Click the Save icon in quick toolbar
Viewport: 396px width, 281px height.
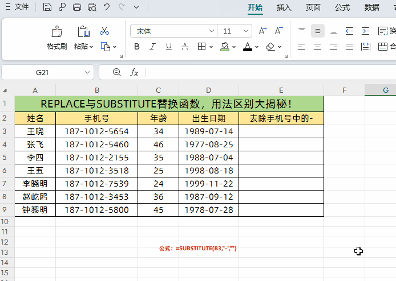click(x=47, y=7)
